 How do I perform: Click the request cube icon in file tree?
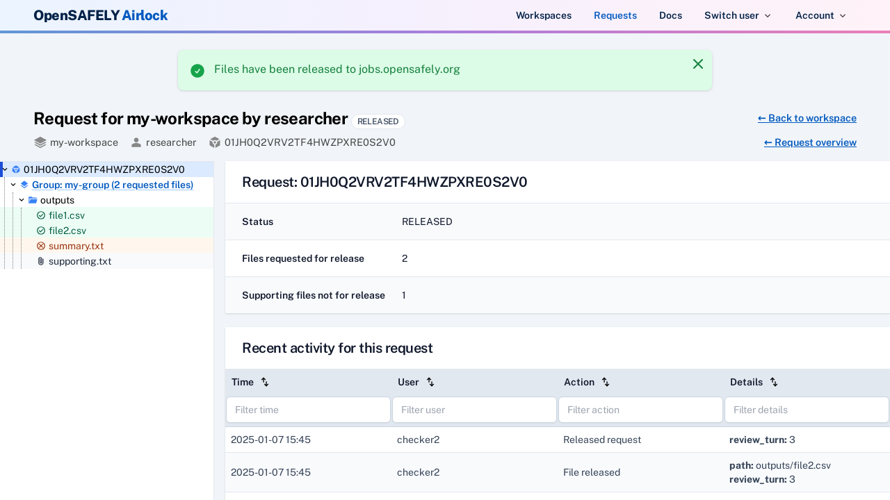pos(16,169)
